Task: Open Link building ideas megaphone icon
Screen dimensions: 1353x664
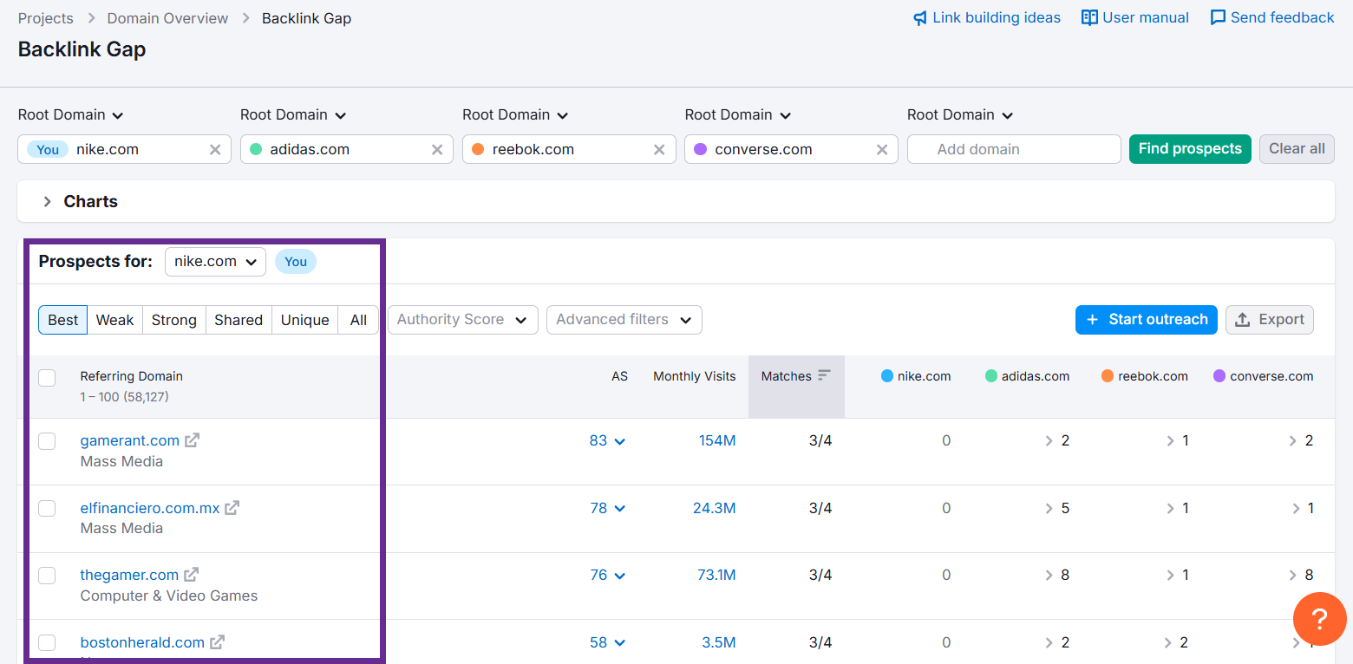Action: point(920,18)
